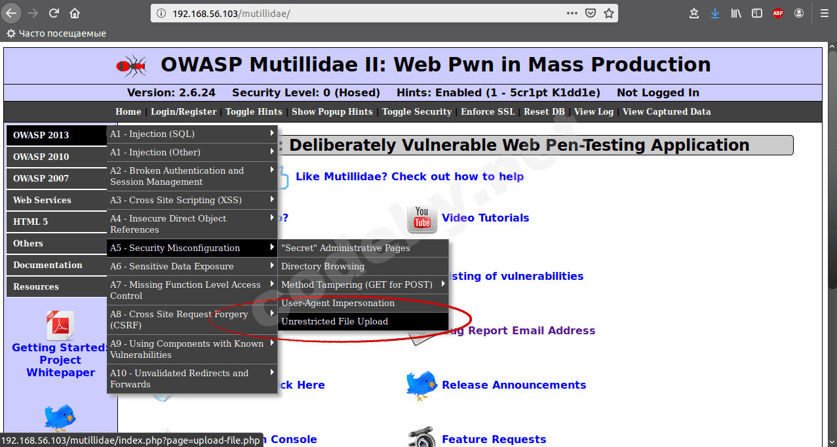Open Resources sidebar menu

coord(56,286)
